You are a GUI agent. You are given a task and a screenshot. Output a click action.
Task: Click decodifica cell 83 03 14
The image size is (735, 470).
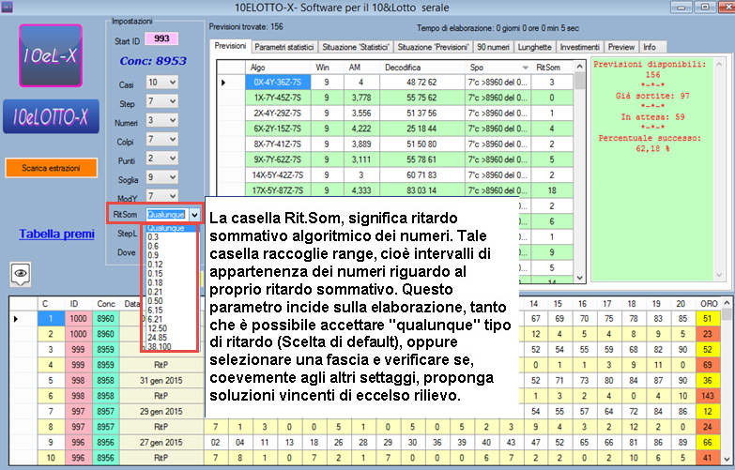pyautogui.click(x=421, y=190)
